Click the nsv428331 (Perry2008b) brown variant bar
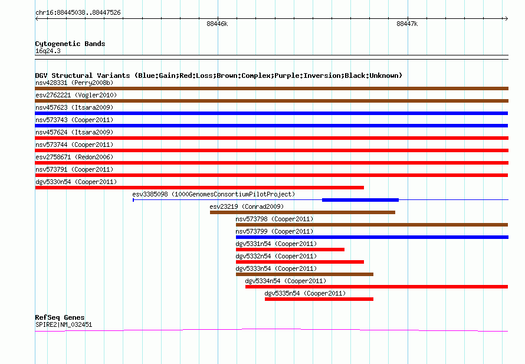525x364 pixels. (x=271, y=88)
